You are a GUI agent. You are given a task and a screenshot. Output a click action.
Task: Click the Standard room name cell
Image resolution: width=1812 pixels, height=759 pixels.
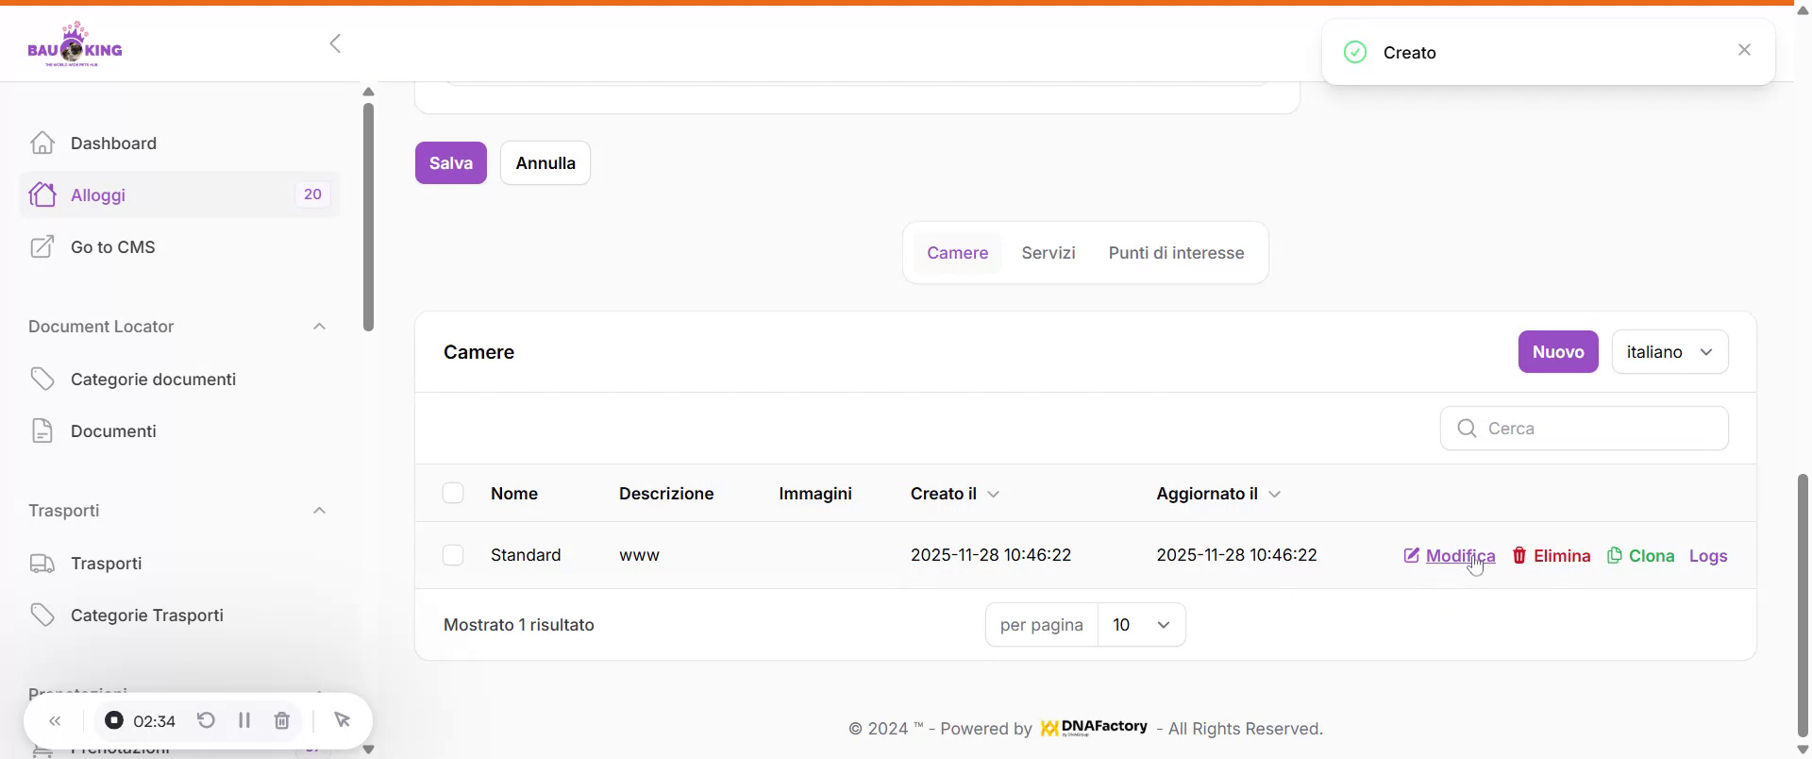pos(526,555)
